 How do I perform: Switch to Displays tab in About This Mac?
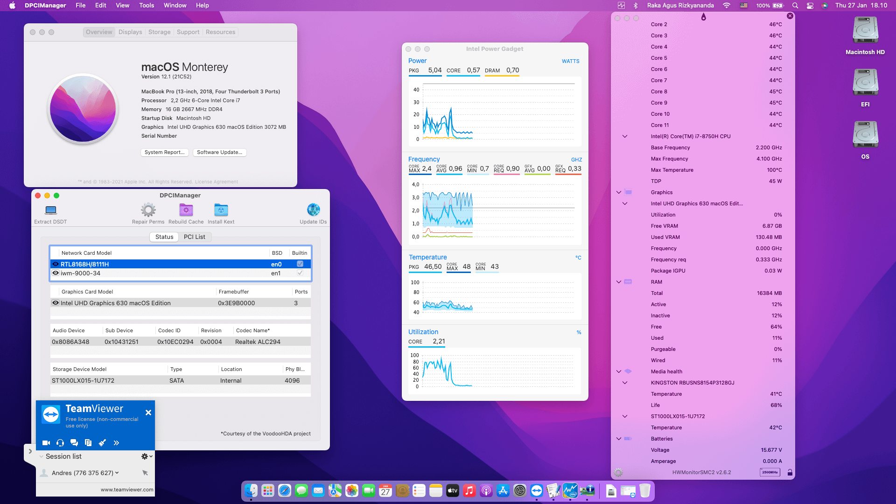click(130, 32)
